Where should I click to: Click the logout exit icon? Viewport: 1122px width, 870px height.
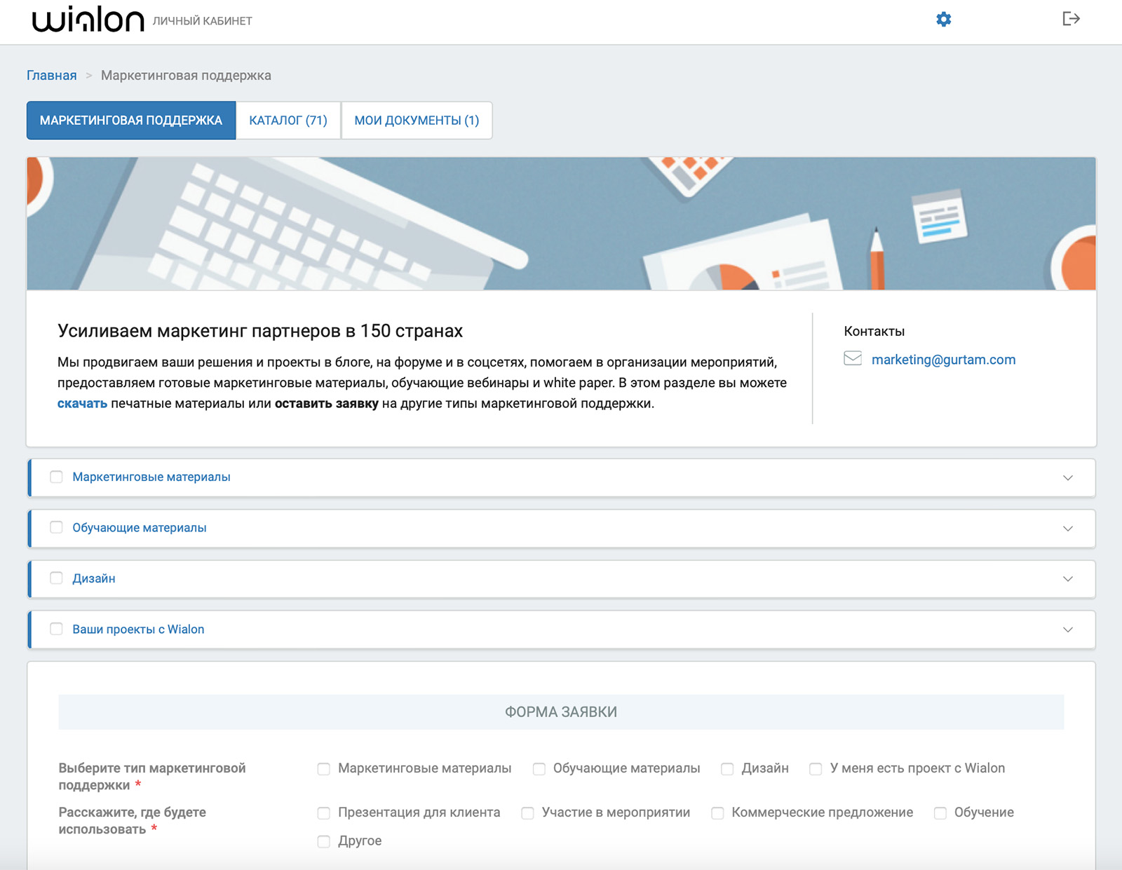(x=1070, y=19)
